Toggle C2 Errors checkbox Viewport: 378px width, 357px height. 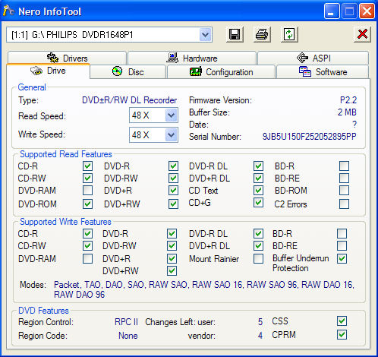(x=344, y=204)
